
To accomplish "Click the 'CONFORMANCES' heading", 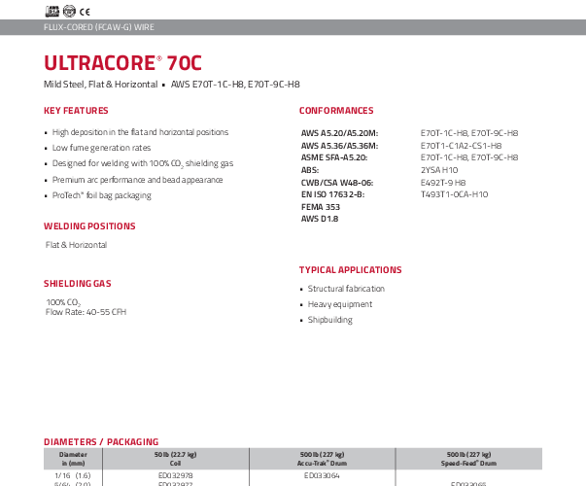I will pos(336,111).
